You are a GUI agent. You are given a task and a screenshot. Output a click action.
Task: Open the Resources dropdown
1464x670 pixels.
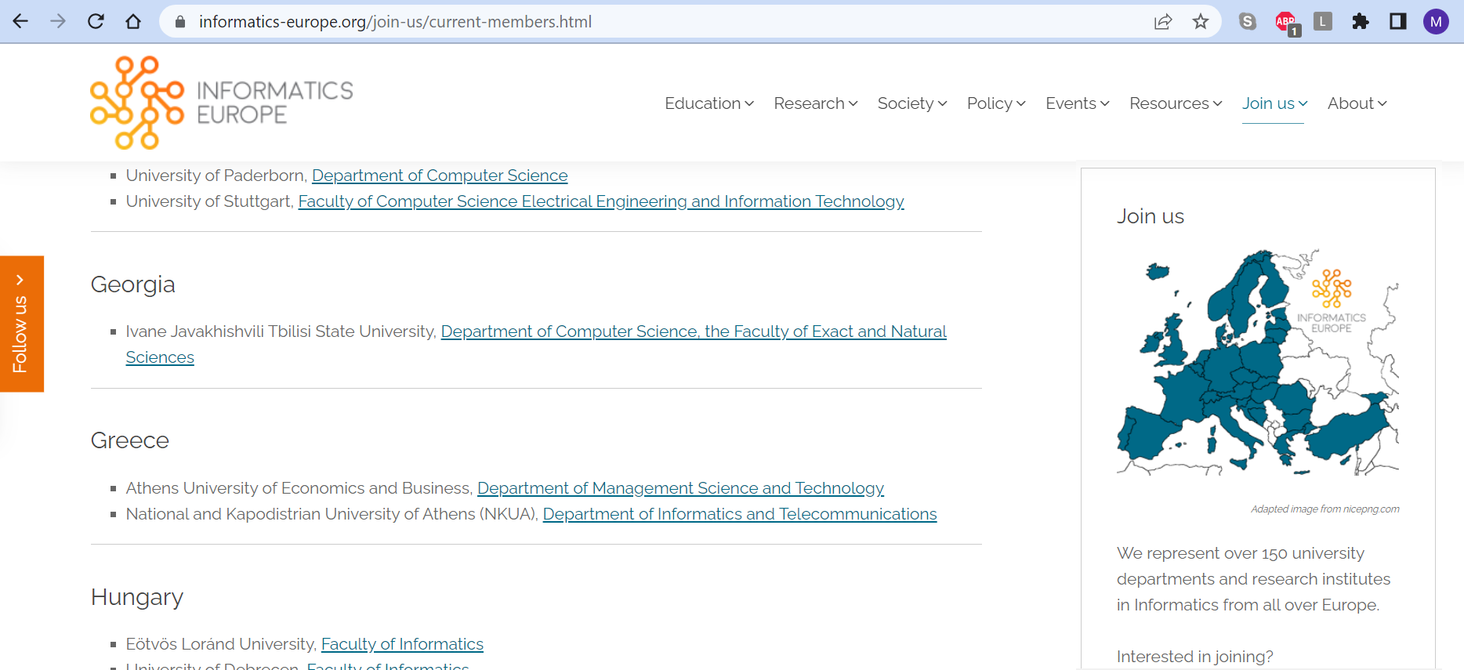tap(1176, 103)
